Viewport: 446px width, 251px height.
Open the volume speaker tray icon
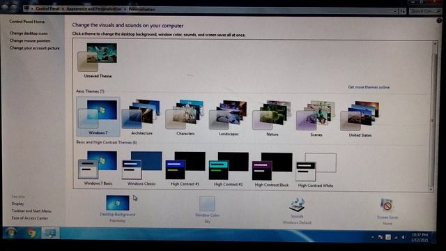point(403,237)
